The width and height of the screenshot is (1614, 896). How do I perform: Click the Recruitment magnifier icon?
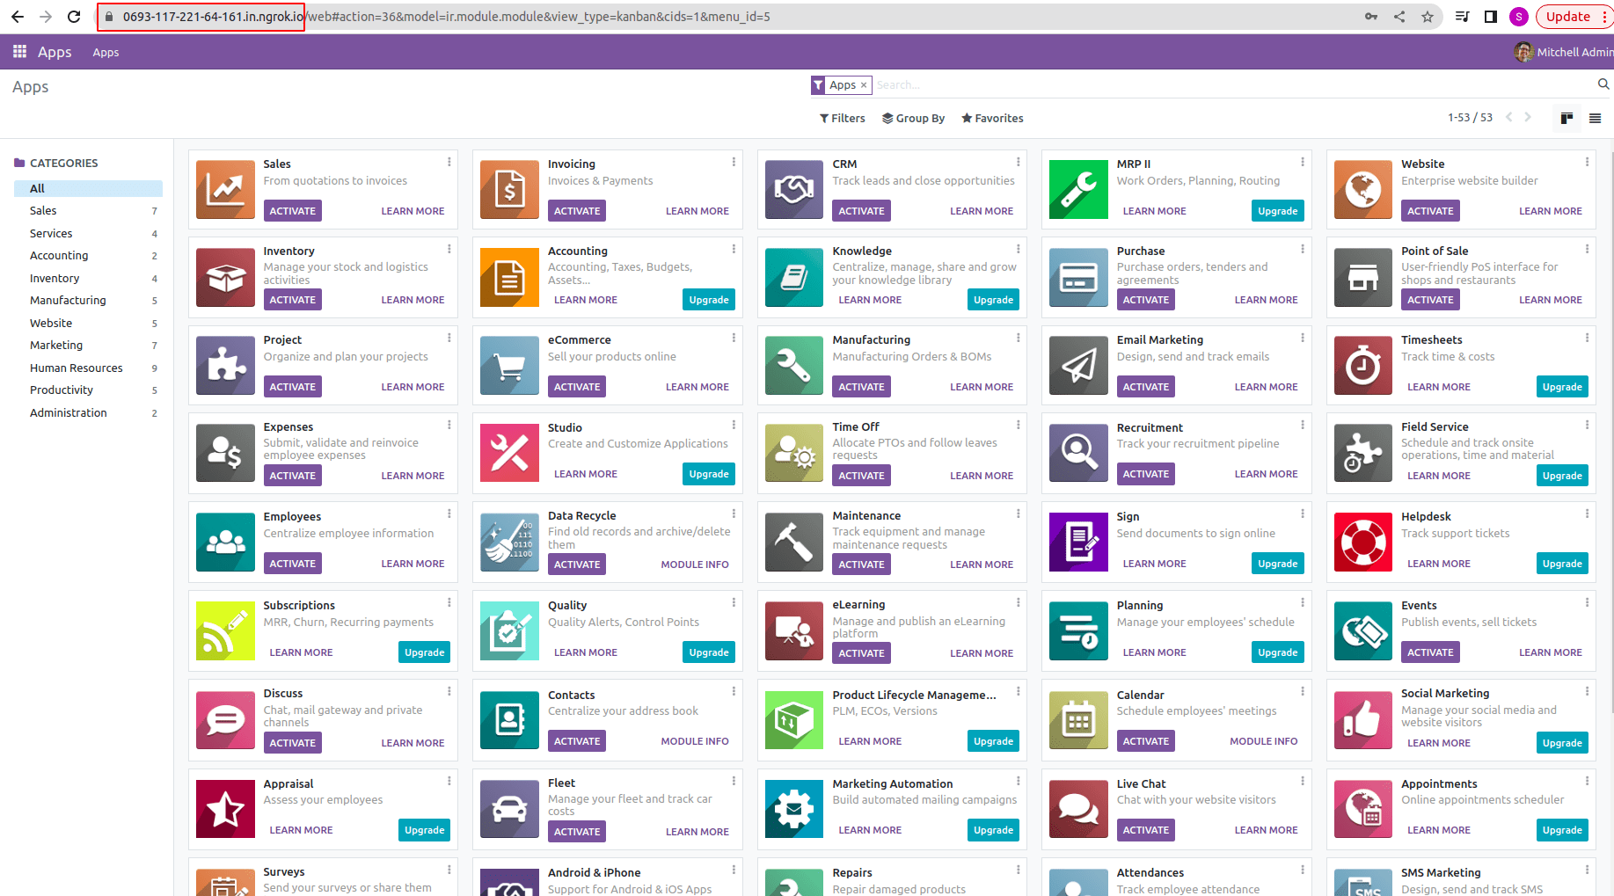tap(1078, 453)
